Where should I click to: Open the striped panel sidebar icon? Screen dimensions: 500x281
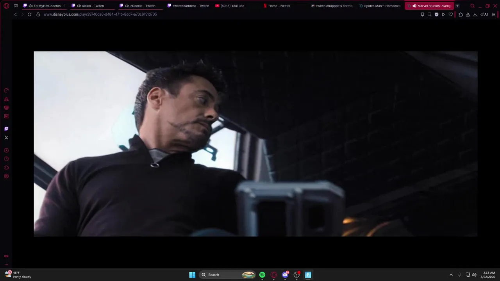(x=6, y=108)
